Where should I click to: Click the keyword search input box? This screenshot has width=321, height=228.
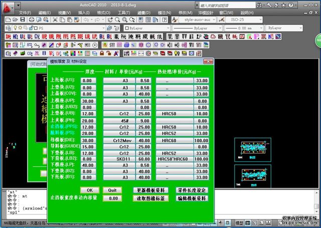point(227,5)
